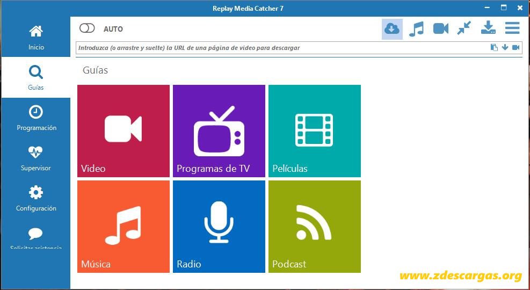The height and width of the screenshot is (290, 530).
Task: Click the small camera record icon in URL bar
Action: point(516,47)
